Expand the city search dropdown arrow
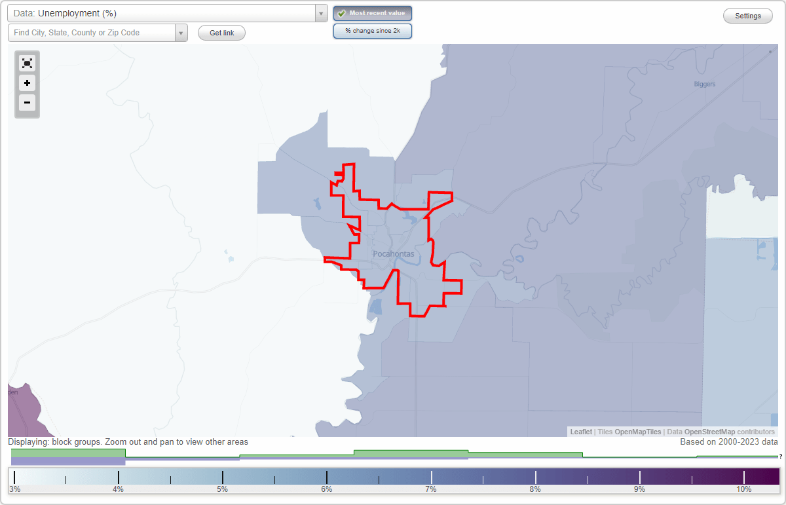The image size is (786, 505). pyautogui.click(x=181, y=32)
